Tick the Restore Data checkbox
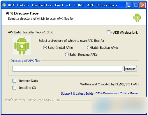The width and height of the screenshot is (148, 115). point(14,80)
